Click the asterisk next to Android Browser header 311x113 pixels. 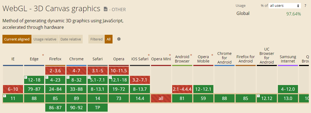(x=191, y=55)
